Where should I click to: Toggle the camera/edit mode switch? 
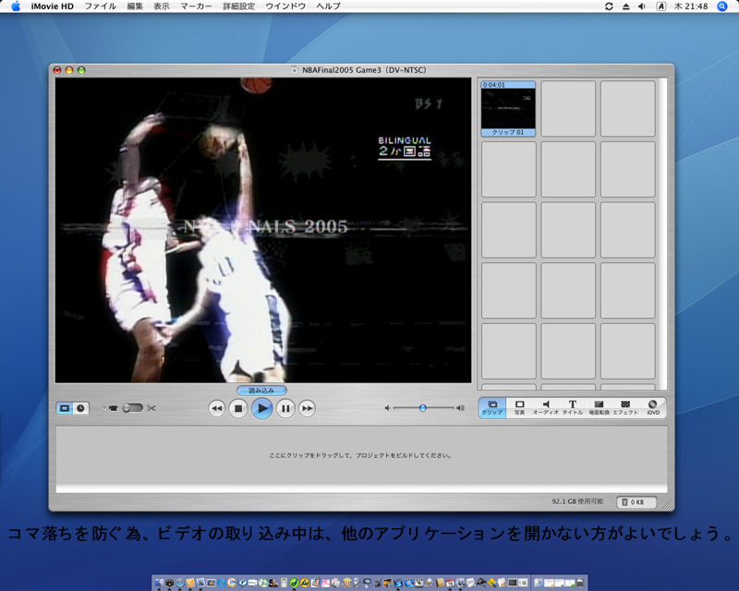[132, 408]
